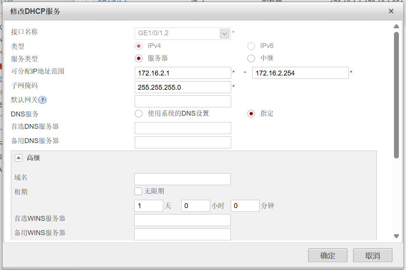Screen dimensions: 406x270
Task: Click the vertical scrollbar thumb
Action: click(x=396, y=95)
